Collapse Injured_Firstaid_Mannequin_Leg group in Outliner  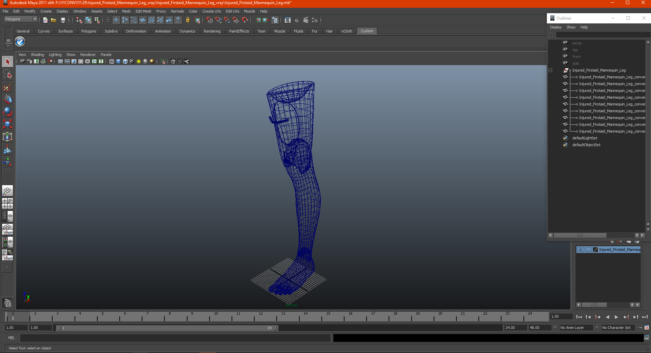pos(551,71)
